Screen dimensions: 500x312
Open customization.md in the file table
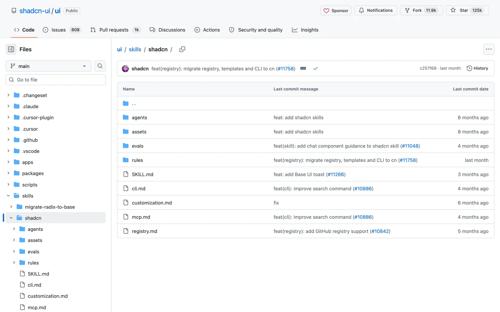(152, 202)
